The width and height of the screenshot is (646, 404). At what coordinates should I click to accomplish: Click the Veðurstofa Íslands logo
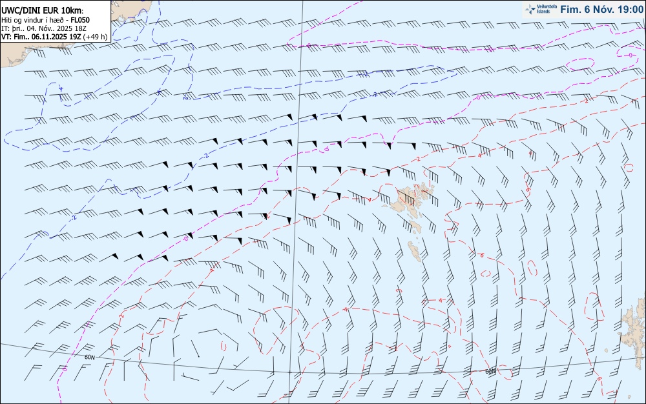click(x=541, y=9)
